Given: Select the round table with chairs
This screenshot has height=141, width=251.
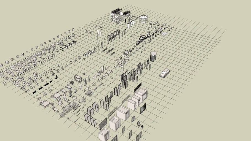Looking at the screenshot, I should click(126, 52).
